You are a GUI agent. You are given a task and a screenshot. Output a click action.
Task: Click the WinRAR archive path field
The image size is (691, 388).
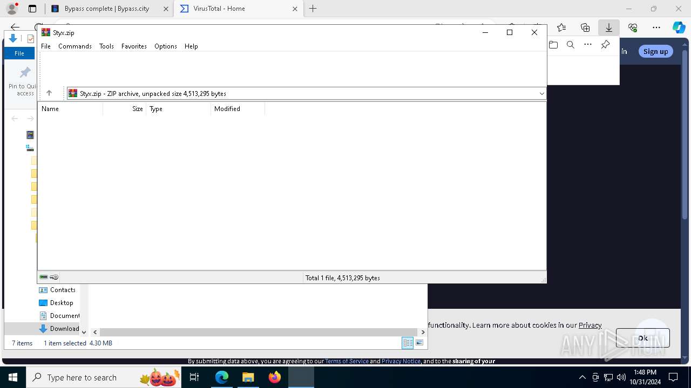306,93
